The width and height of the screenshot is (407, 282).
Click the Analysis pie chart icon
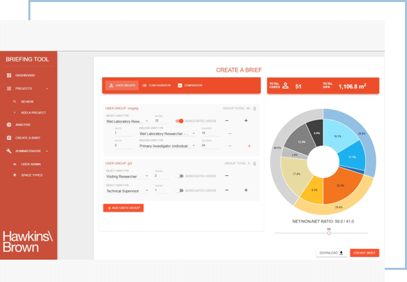9,124
